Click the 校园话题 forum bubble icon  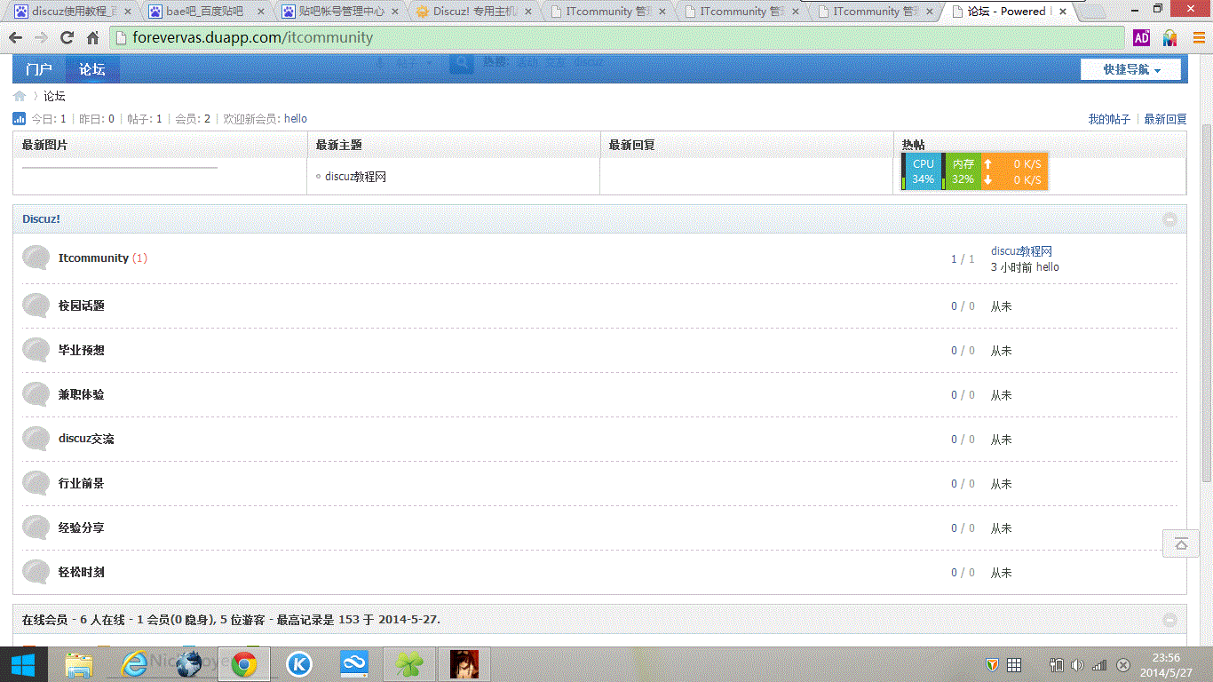point(36,305)
